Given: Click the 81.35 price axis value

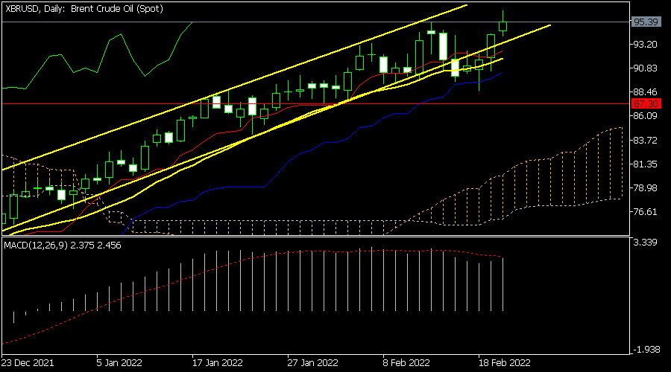Looking at the screenshot, I should pyautogui.click(x=646, y=164).
